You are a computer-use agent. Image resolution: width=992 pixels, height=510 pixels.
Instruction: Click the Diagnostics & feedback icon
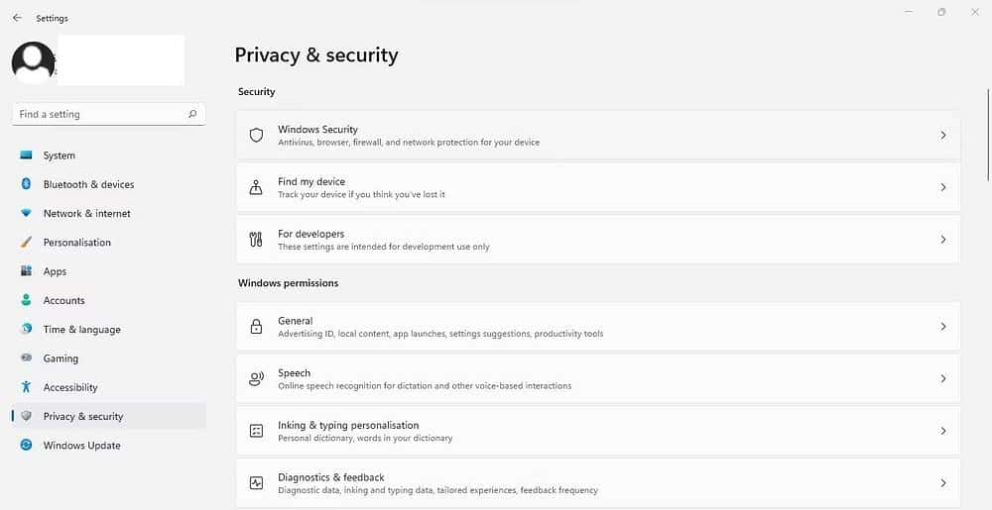tap(256, 483)
